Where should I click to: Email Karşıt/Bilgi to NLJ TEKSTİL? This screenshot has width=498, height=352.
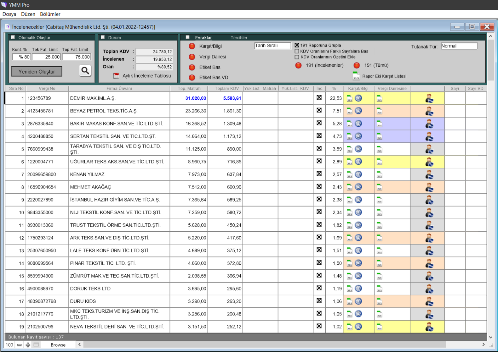click(x=358, y=212)
